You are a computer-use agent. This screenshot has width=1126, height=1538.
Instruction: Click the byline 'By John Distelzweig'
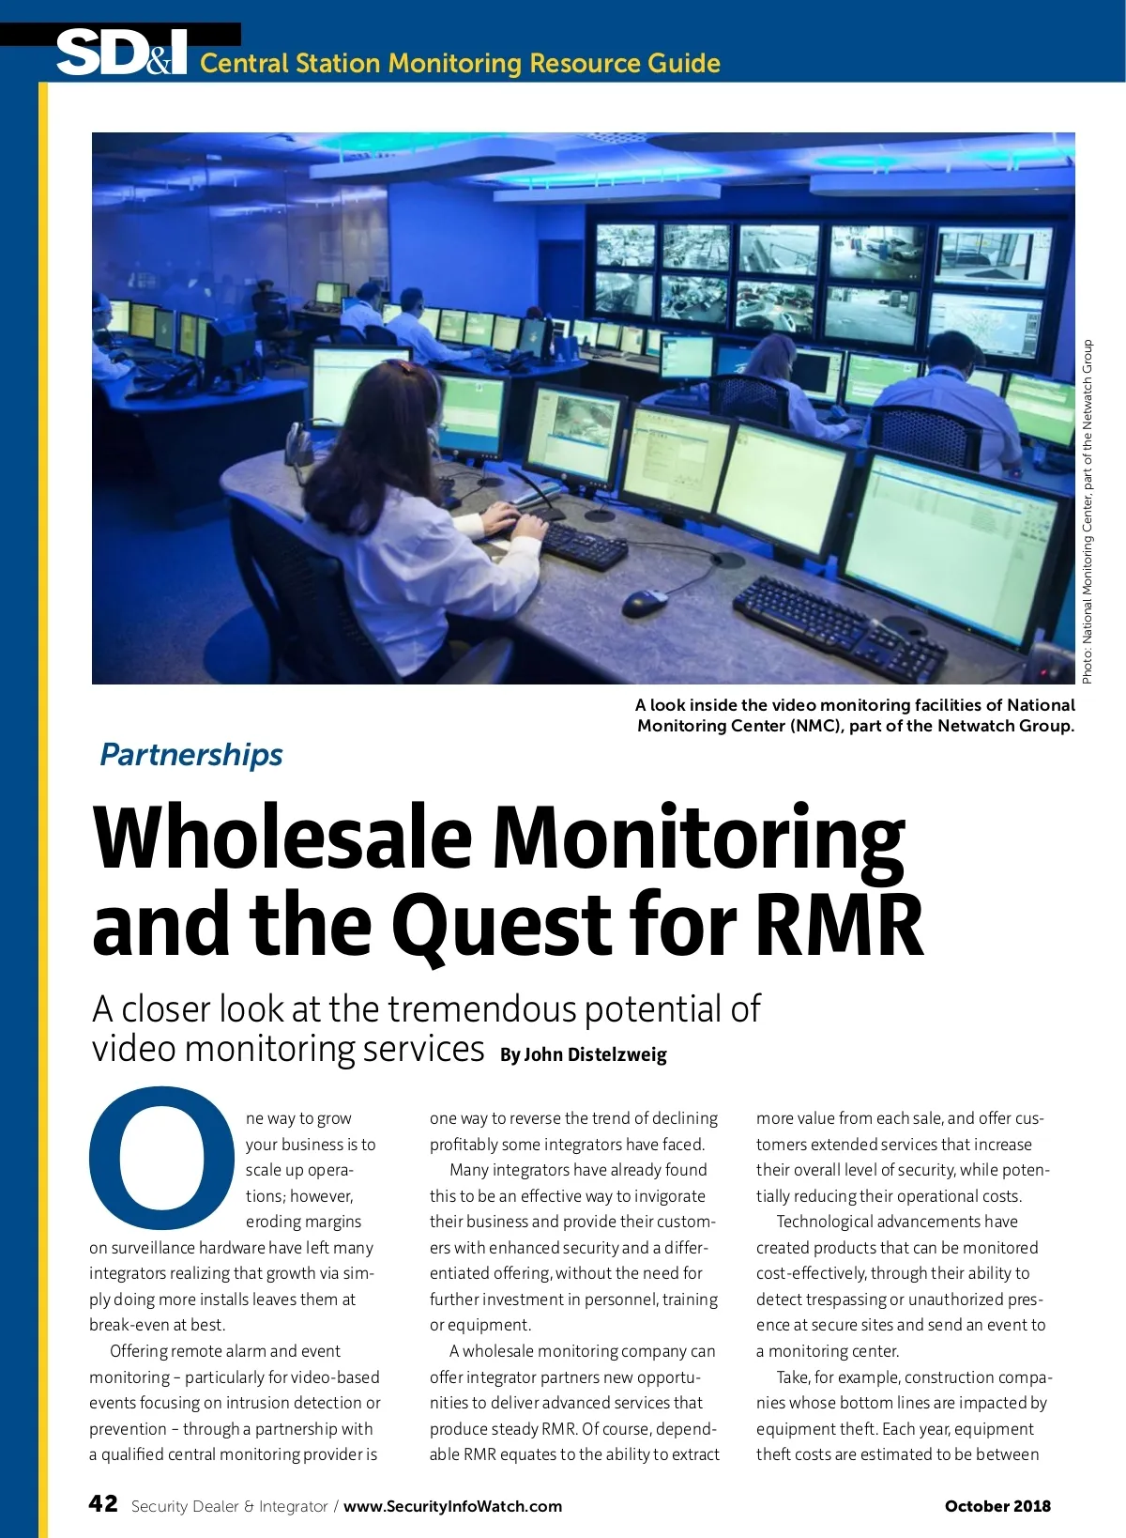point(583,1054)
